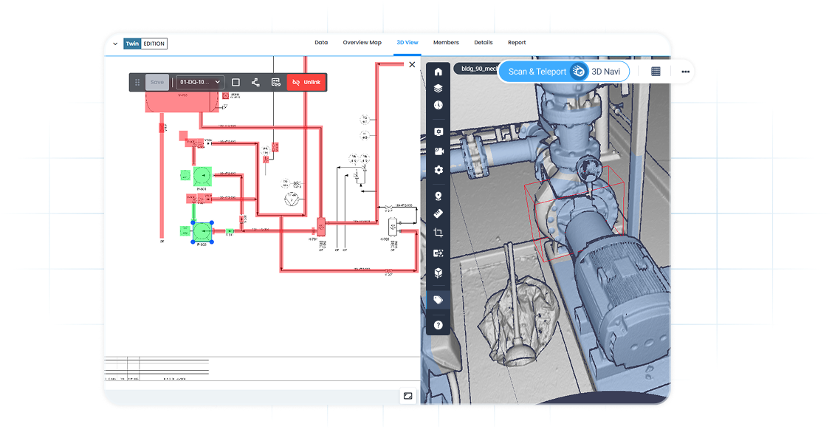
Task: Select Scan & Teleport mode
Action: pyautogui.click(x=537, y=72)
